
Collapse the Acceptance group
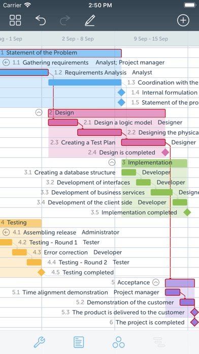click(156, 282)
